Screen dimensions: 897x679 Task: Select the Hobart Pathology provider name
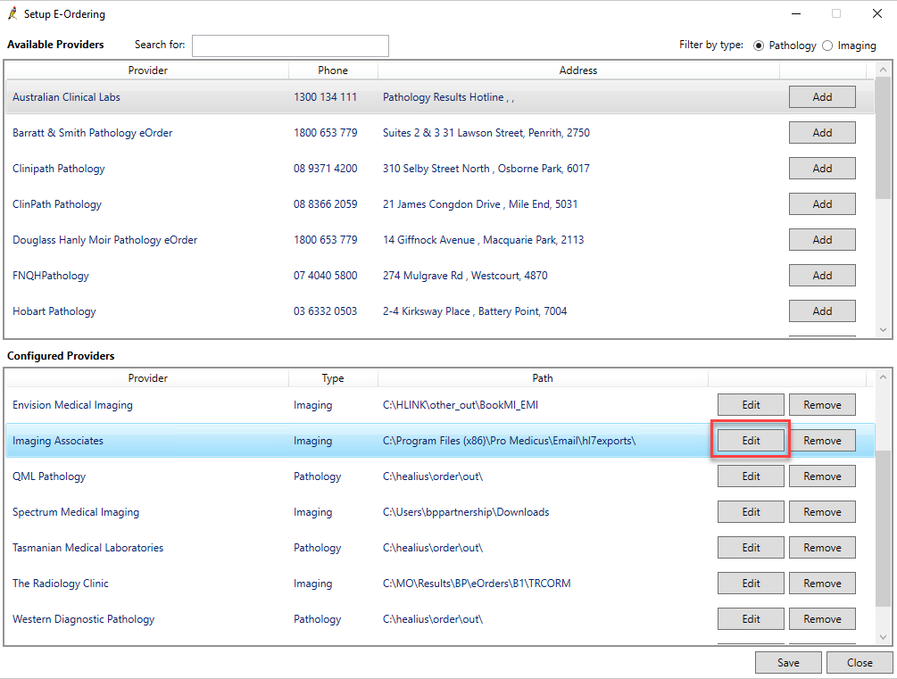coord(54,311)
